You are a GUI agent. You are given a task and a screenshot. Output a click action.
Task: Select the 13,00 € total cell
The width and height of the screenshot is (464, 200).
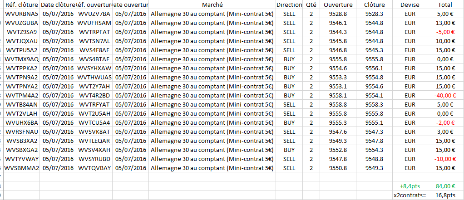pyautogui.click(x=445, y=23)
